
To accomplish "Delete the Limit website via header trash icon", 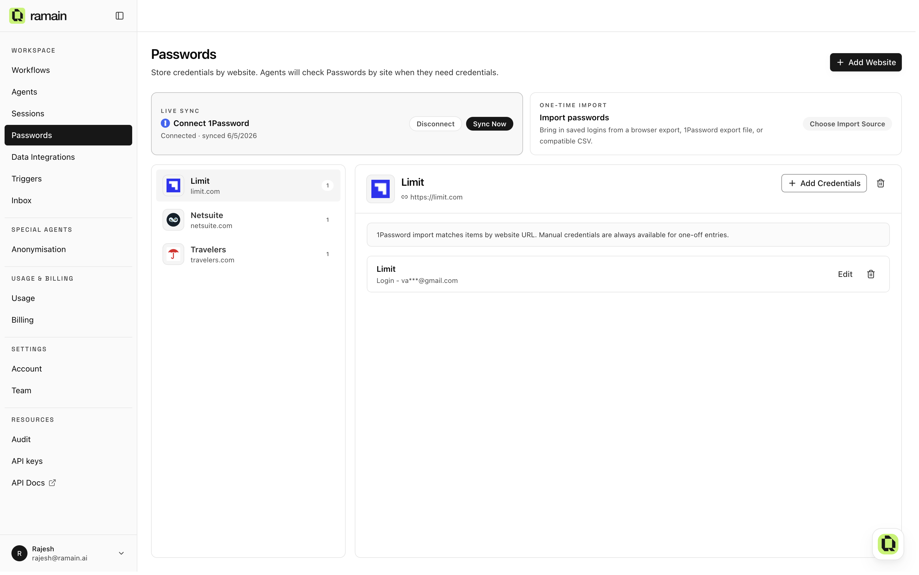I will [881, 183].
